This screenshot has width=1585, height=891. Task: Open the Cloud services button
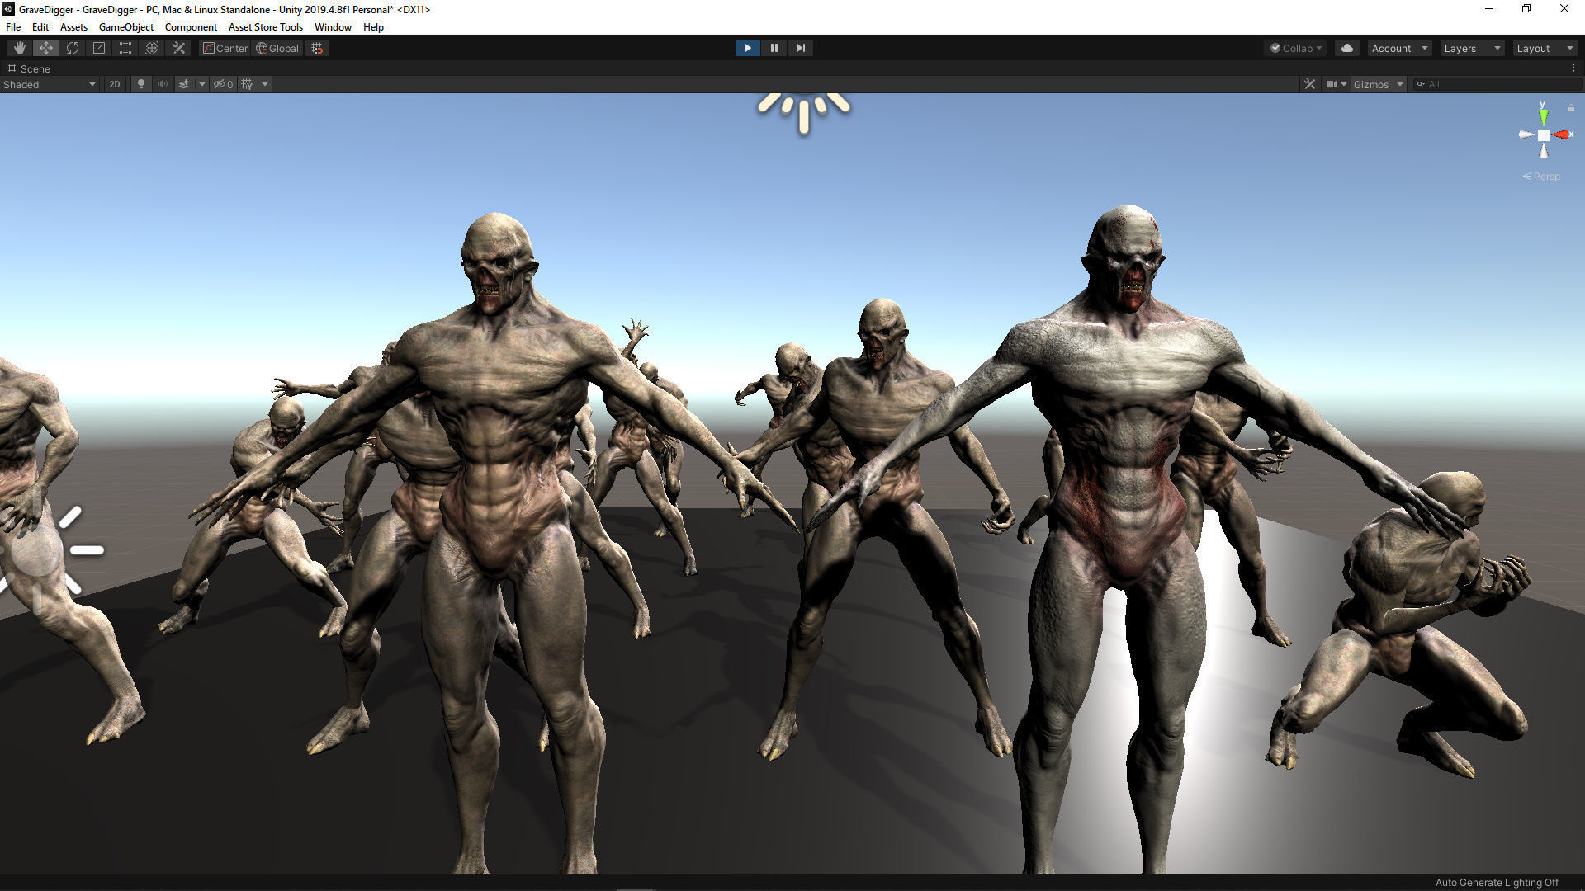pyautogui.click(x=1347, y=48)
